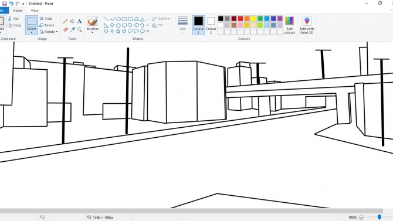Viewport: 393px width, 221px height.
Task: Choose the Rounded rectangle shape
Action: [x=130, y=19]
